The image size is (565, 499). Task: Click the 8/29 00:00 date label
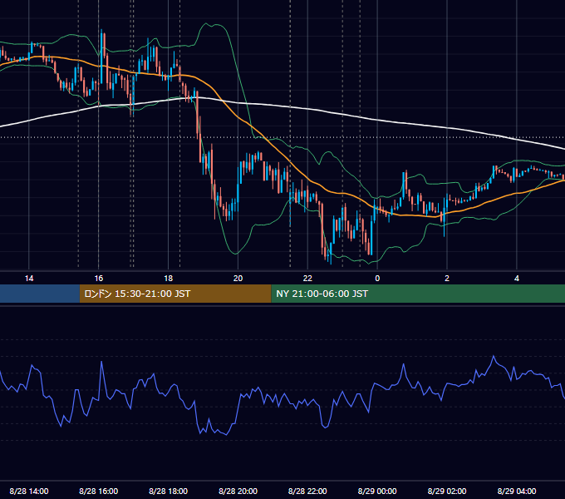pyautogui.click(x=377, y=491)
